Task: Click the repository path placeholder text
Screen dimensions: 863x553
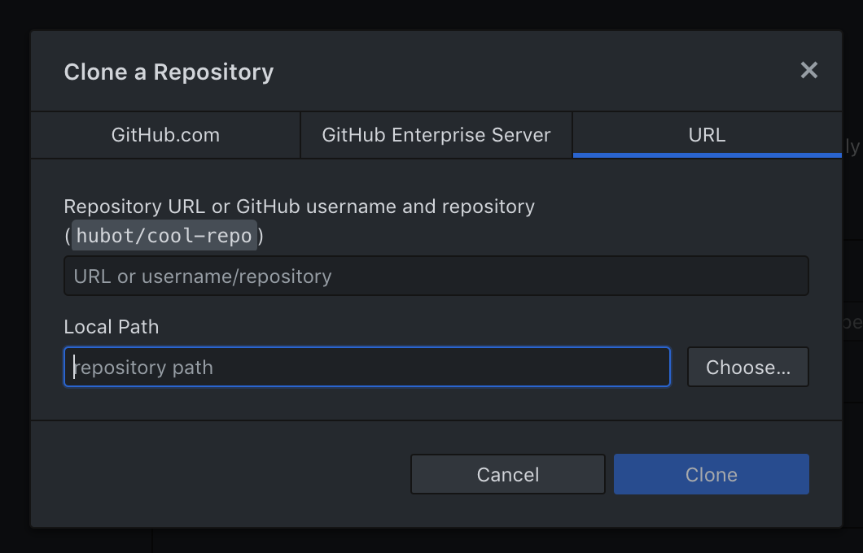Action: (x=143, y=367)
